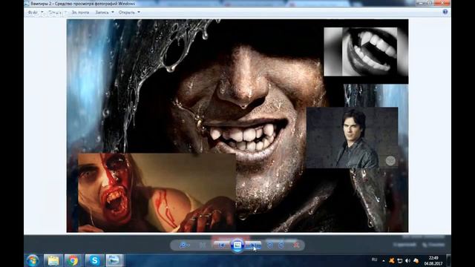This screenshot has width=475, height=267.
Task: Open Skype from taskbar
Action: pyautogui.click(x=94, y=260)
